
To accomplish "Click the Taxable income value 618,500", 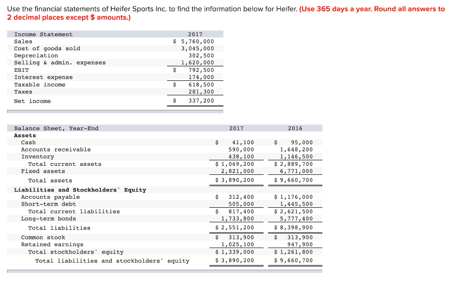I will tap(201, 84).
